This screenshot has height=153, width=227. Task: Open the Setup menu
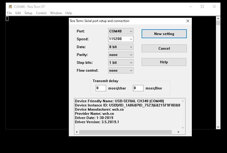tap(28, 13)
